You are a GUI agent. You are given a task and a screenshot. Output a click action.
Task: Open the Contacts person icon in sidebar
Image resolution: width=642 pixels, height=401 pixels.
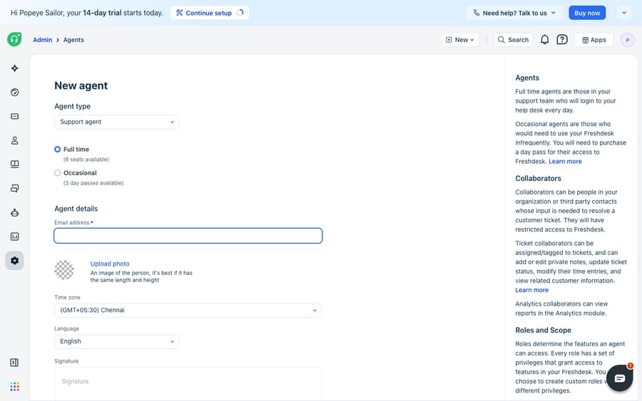[x=15, y=140]
